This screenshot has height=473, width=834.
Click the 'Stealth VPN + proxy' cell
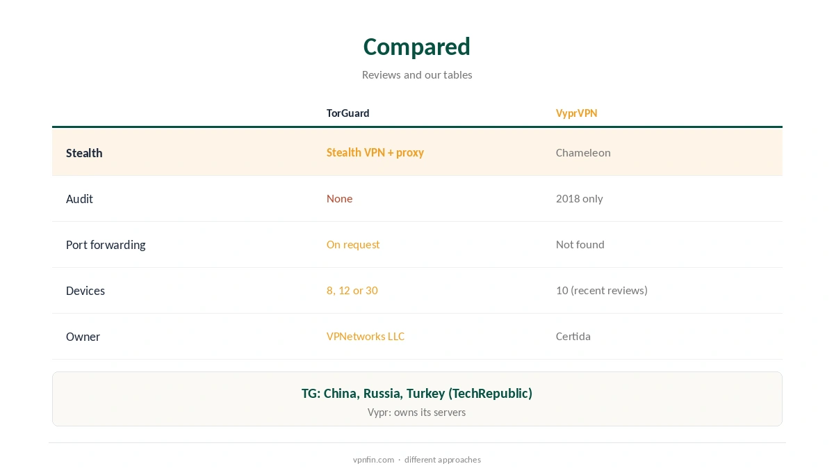point(375,152)
